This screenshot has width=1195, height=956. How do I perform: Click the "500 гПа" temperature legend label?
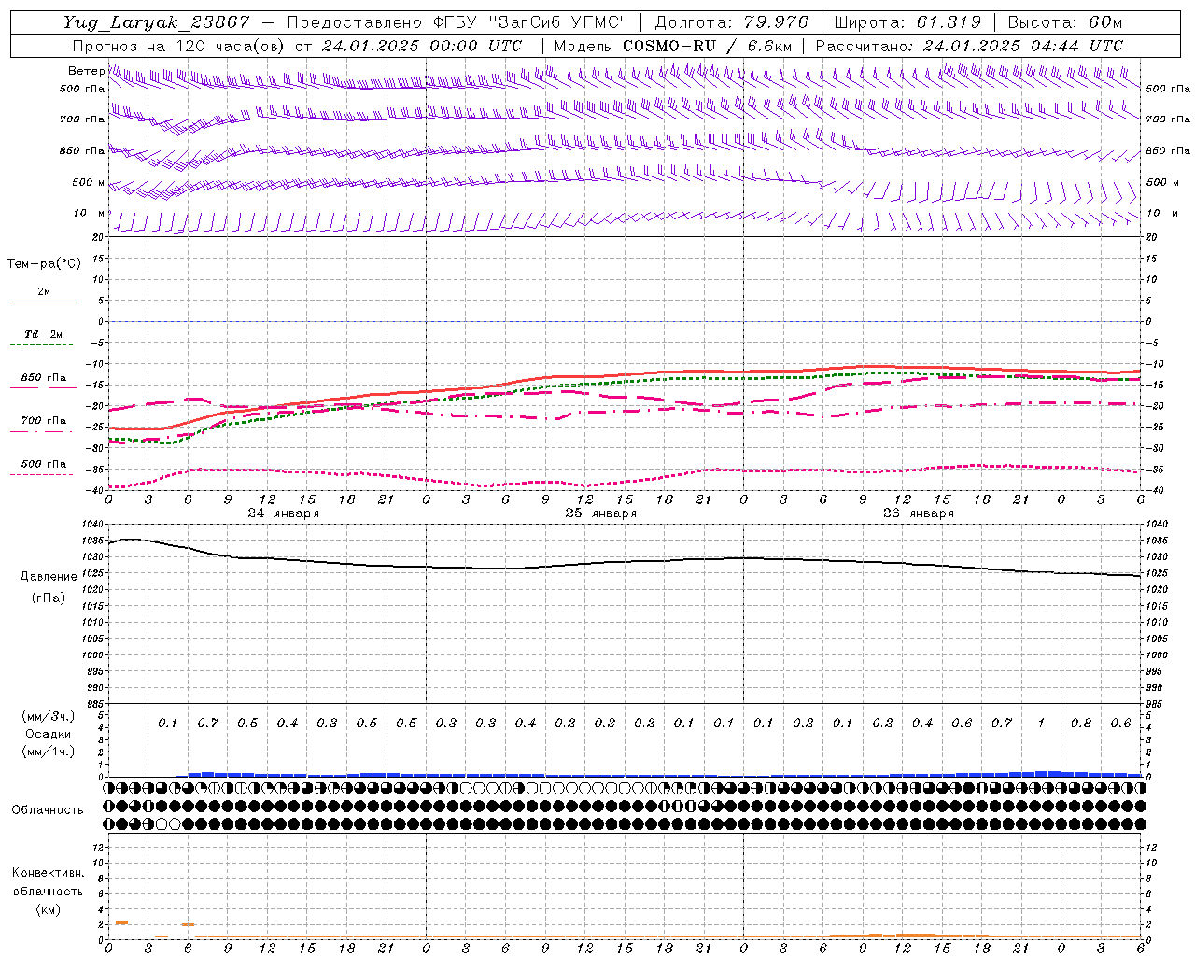coord(43,464)
